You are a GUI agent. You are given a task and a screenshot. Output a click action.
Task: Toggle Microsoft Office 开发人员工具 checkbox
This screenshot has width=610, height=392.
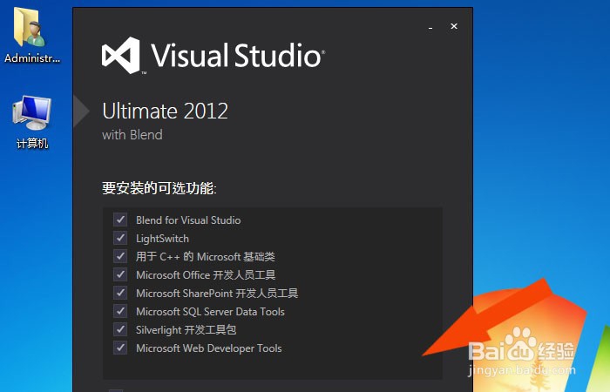[x=120, y=274]
